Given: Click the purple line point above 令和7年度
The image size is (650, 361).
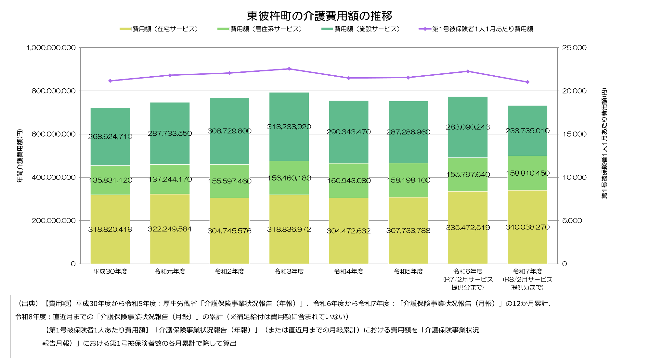Looking at the screenshot, I should click(x=527, y=82).
